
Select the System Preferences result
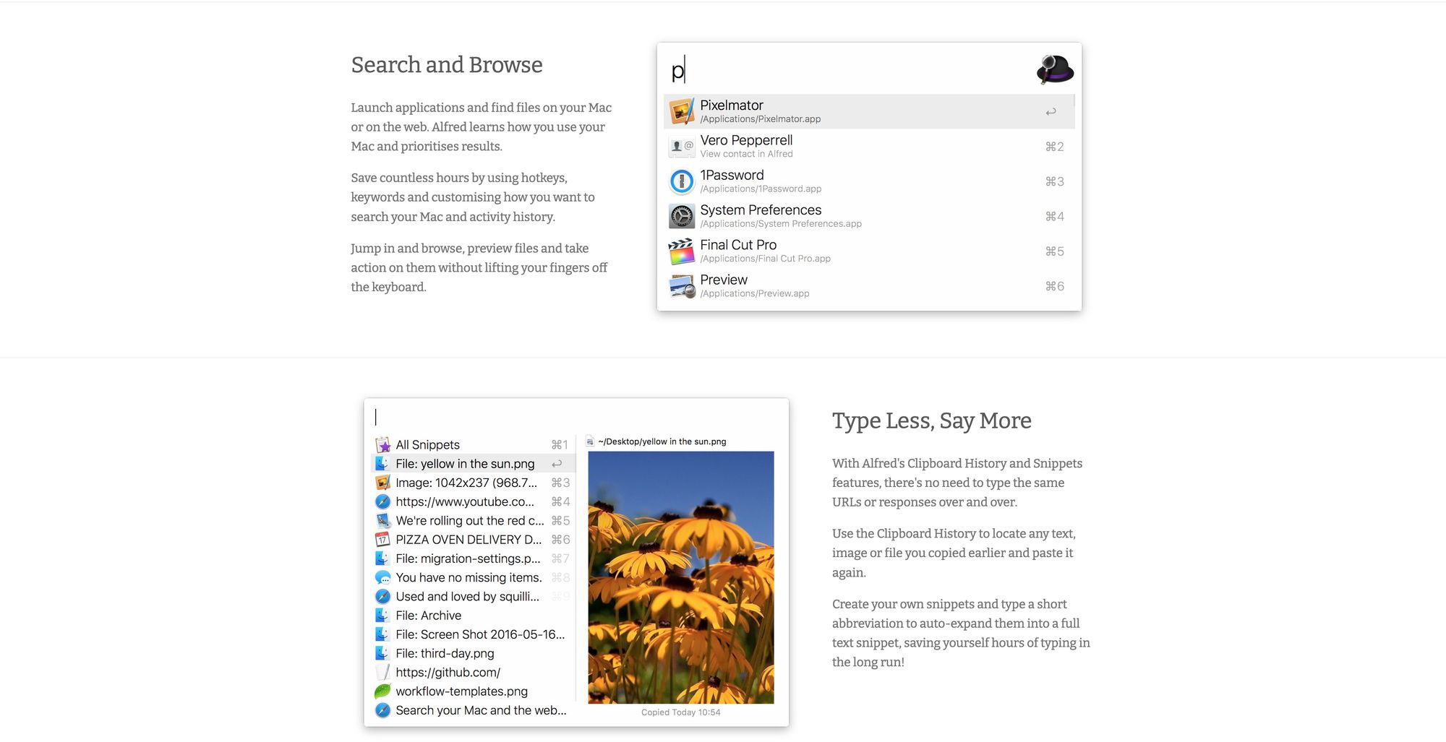[x=868, y=216]
